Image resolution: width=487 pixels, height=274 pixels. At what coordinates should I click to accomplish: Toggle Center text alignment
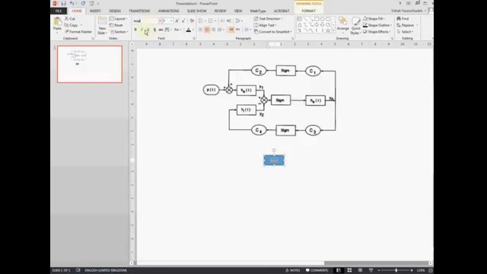(207, 30)
